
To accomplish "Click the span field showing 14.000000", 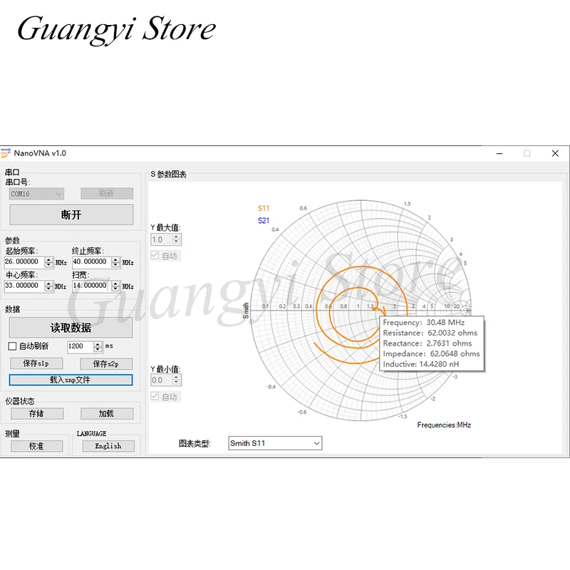I will click(x=91, y=286).
